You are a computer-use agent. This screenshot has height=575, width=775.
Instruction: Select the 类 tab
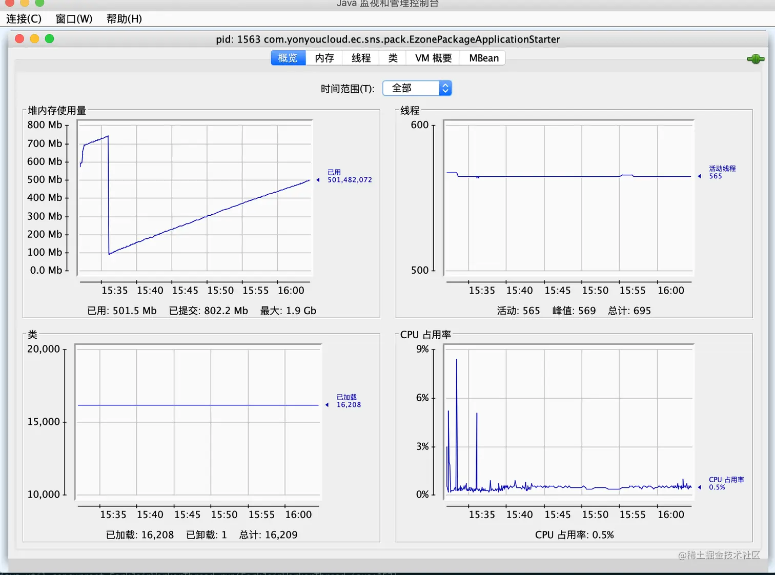point(393,58)
